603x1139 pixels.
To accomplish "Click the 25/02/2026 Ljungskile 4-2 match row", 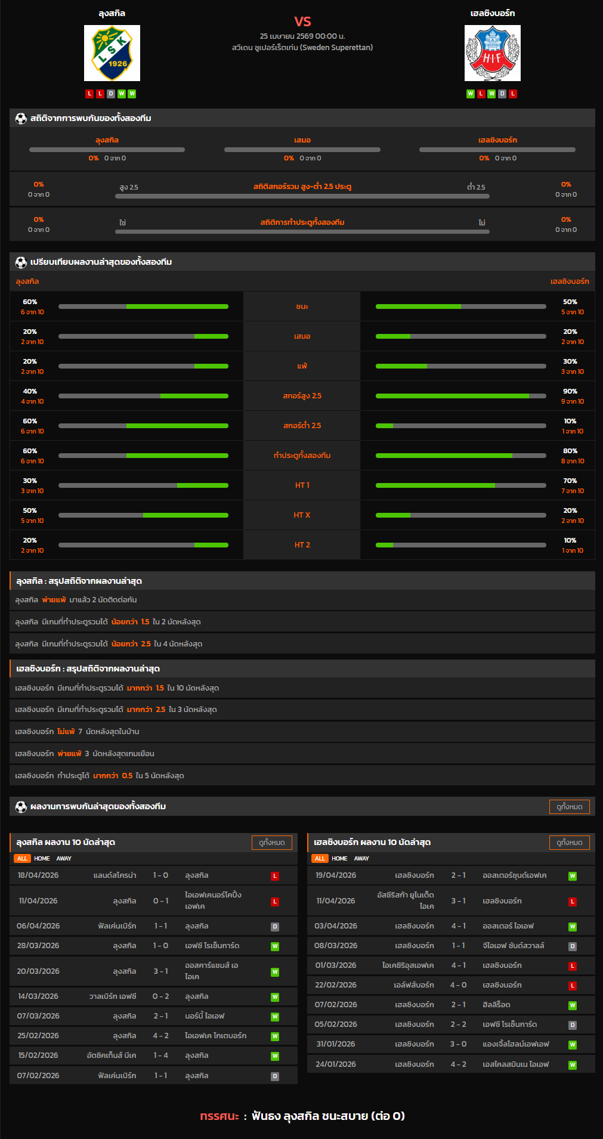I will pos(153,1036).
